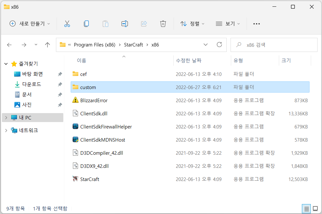Click the address bar folder icon
The width and height of the screenshot is (322, 214).
coord(62,45)
